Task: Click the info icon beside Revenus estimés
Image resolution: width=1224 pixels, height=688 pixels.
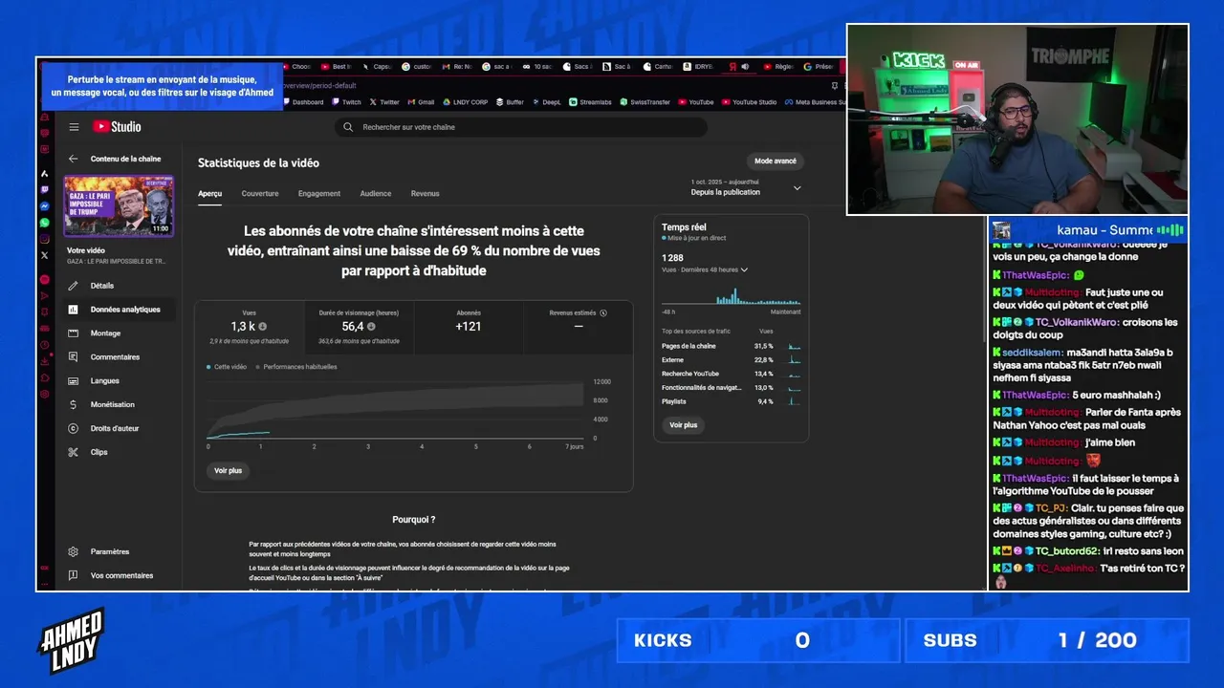Action: coord(603,312)
